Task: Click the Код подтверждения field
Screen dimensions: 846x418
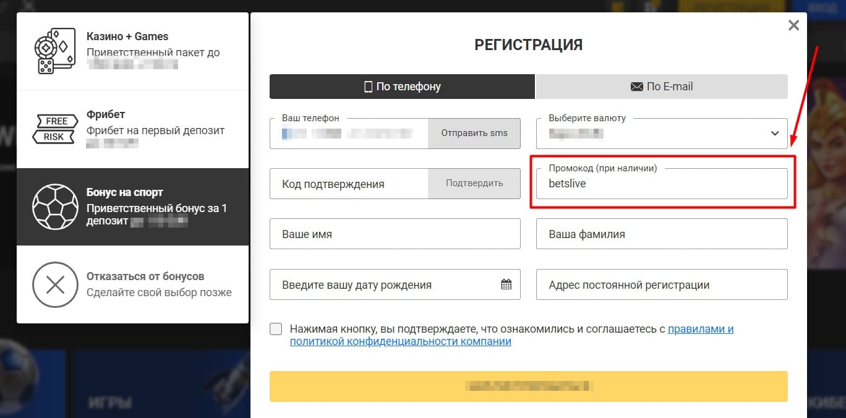Action: pyautogui.click(x=349, y=184)
